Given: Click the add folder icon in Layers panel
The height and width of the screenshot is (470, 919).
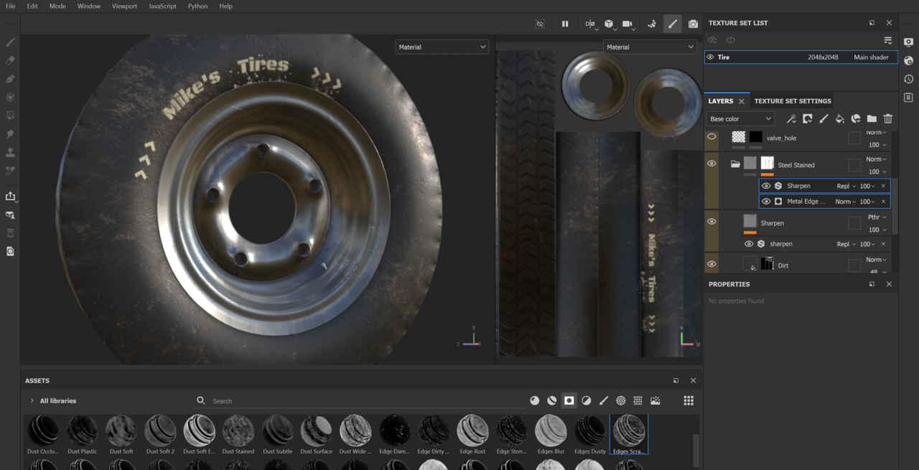Looking at the screenshot, I should click(x=872, y=119).
